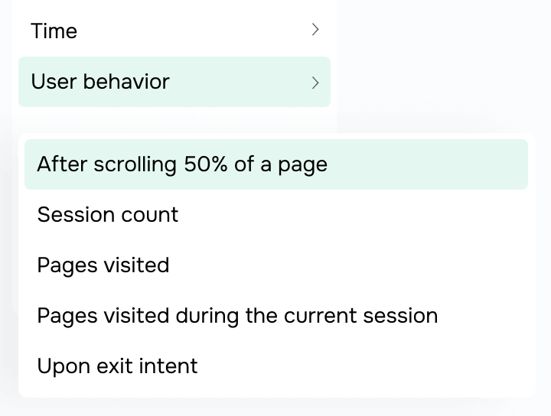Open the User behavior submenu
551x416 pixels.
(x=174, y=82)
